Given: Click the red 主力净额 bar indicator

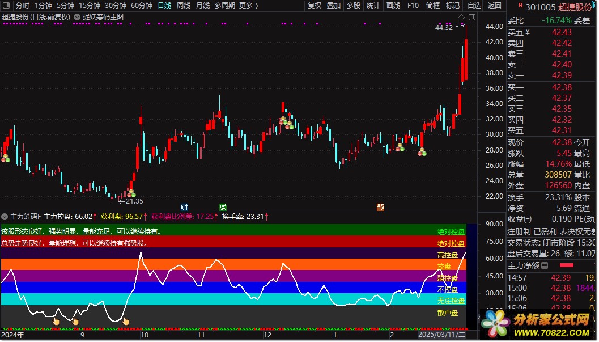Looking at the screenshot, I should click(567, 265).
